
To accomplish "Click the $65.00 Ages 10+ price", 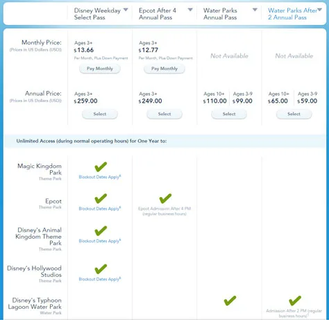I will [x=278, y=101].
